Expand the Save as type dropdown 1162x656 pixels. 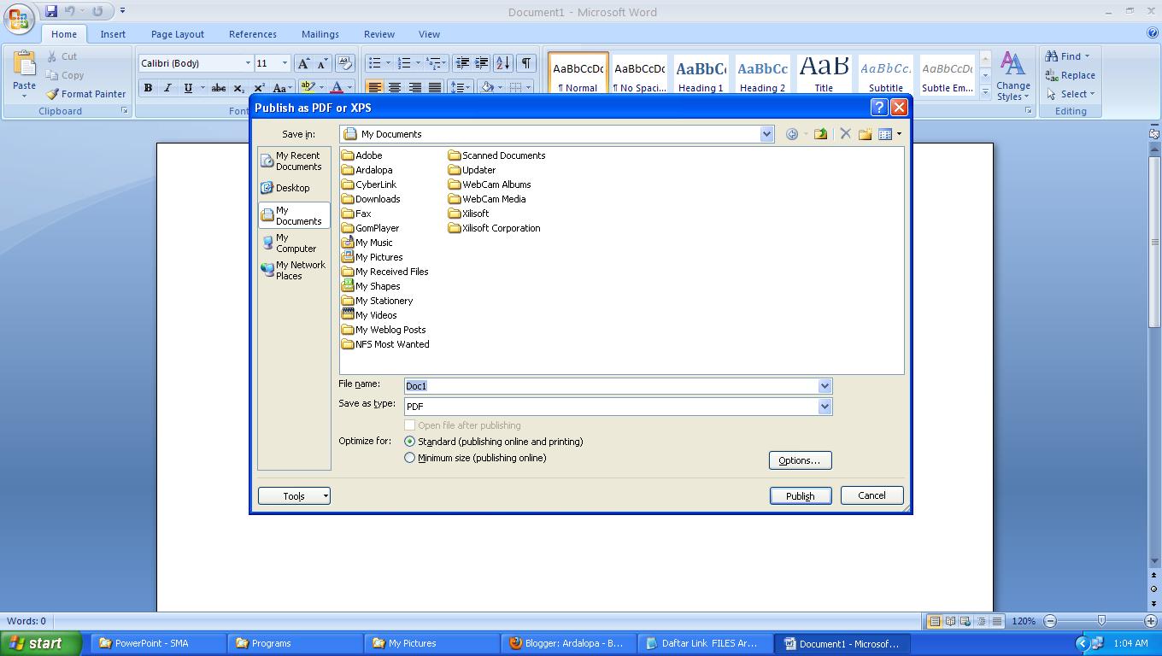click(x=825, y=407)
